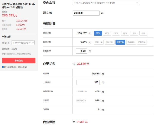Viewport: 154px width, 127px height.
Task: Select the 30% down payment option
Action: tap(98, 33)
